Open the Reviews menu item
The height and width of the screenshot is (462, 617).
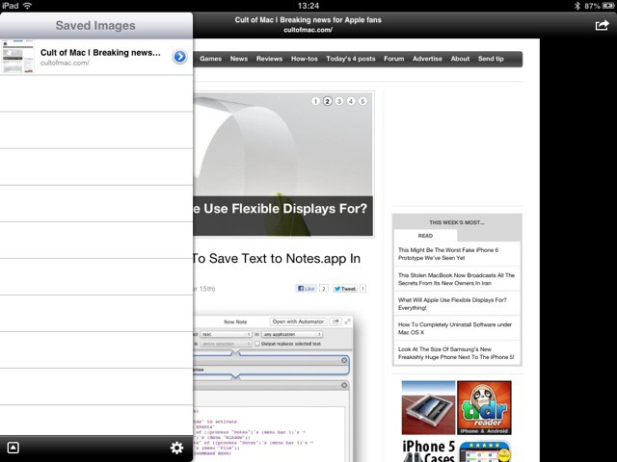point(269,59)
